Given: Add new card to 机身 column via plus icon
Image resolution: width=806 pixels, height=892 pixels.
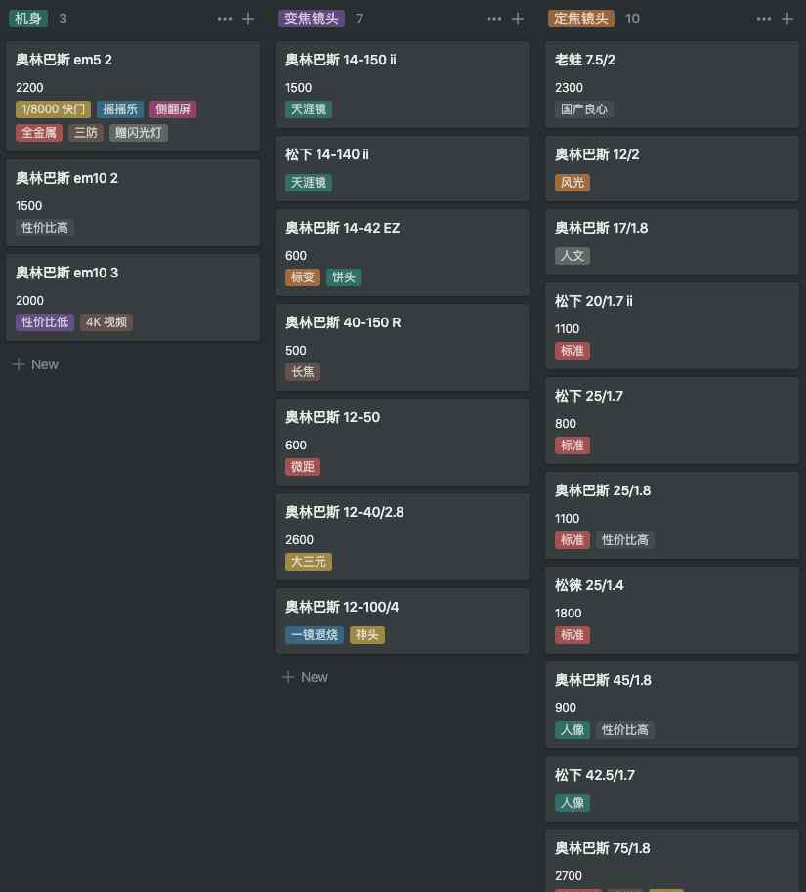Looking at the screenshot, I should (x=248, y=19).
